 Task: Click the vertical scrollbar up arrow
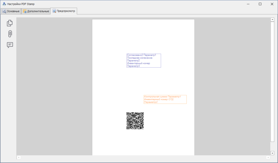click(272, 20)
